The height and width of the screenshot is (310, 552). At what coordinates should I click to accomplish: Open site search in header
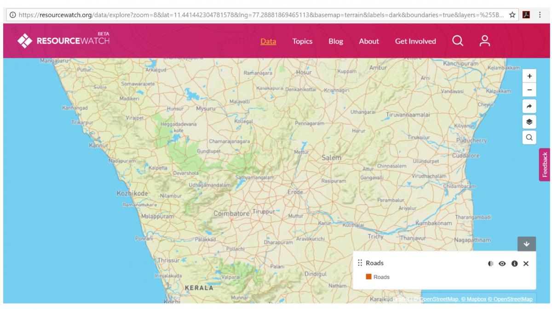click(457, 41)
